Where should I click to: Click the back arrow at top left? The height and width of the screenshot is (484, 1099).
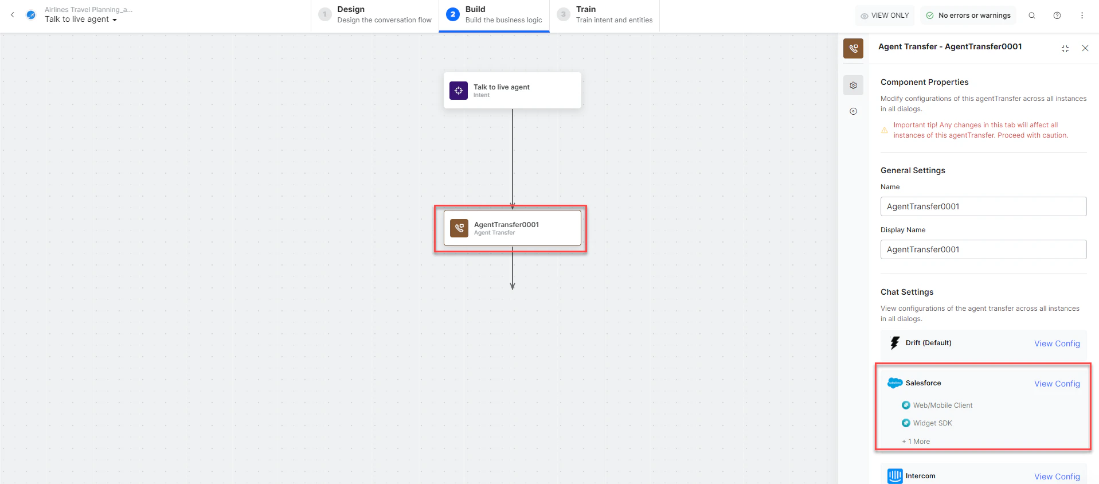tap(13, 15)
